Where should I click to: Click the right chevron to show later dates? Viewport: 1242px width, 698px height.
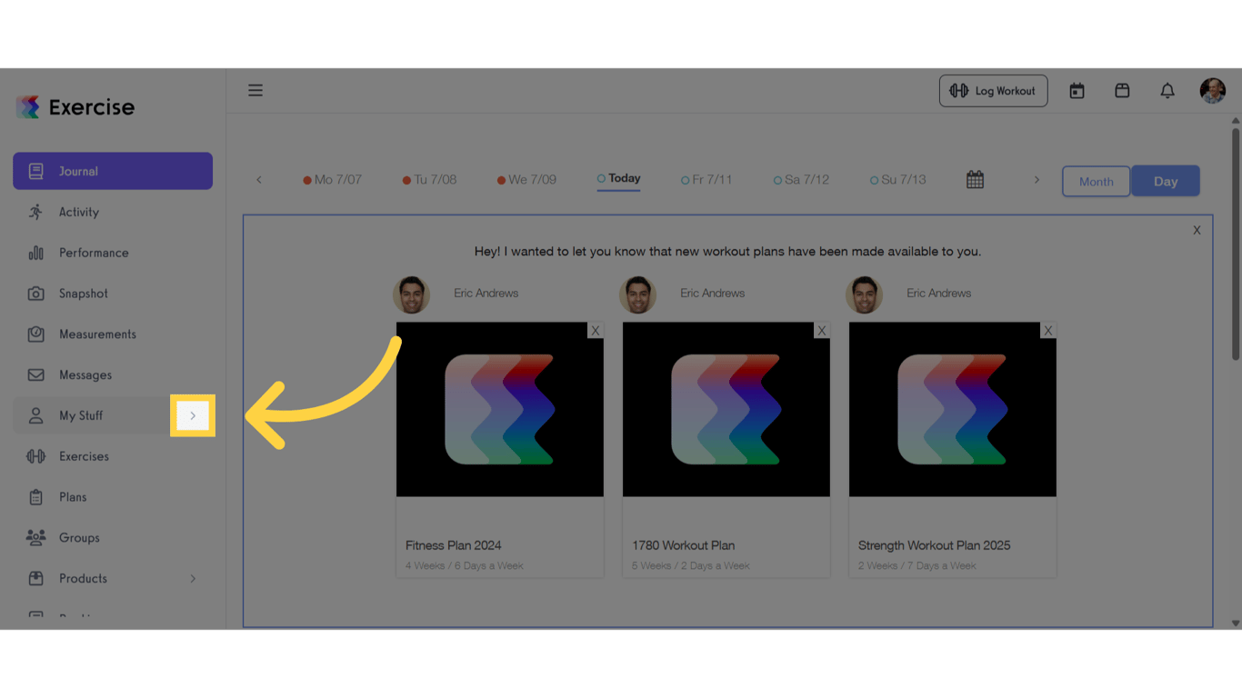pyautogui.click(x=1037, y=179)
